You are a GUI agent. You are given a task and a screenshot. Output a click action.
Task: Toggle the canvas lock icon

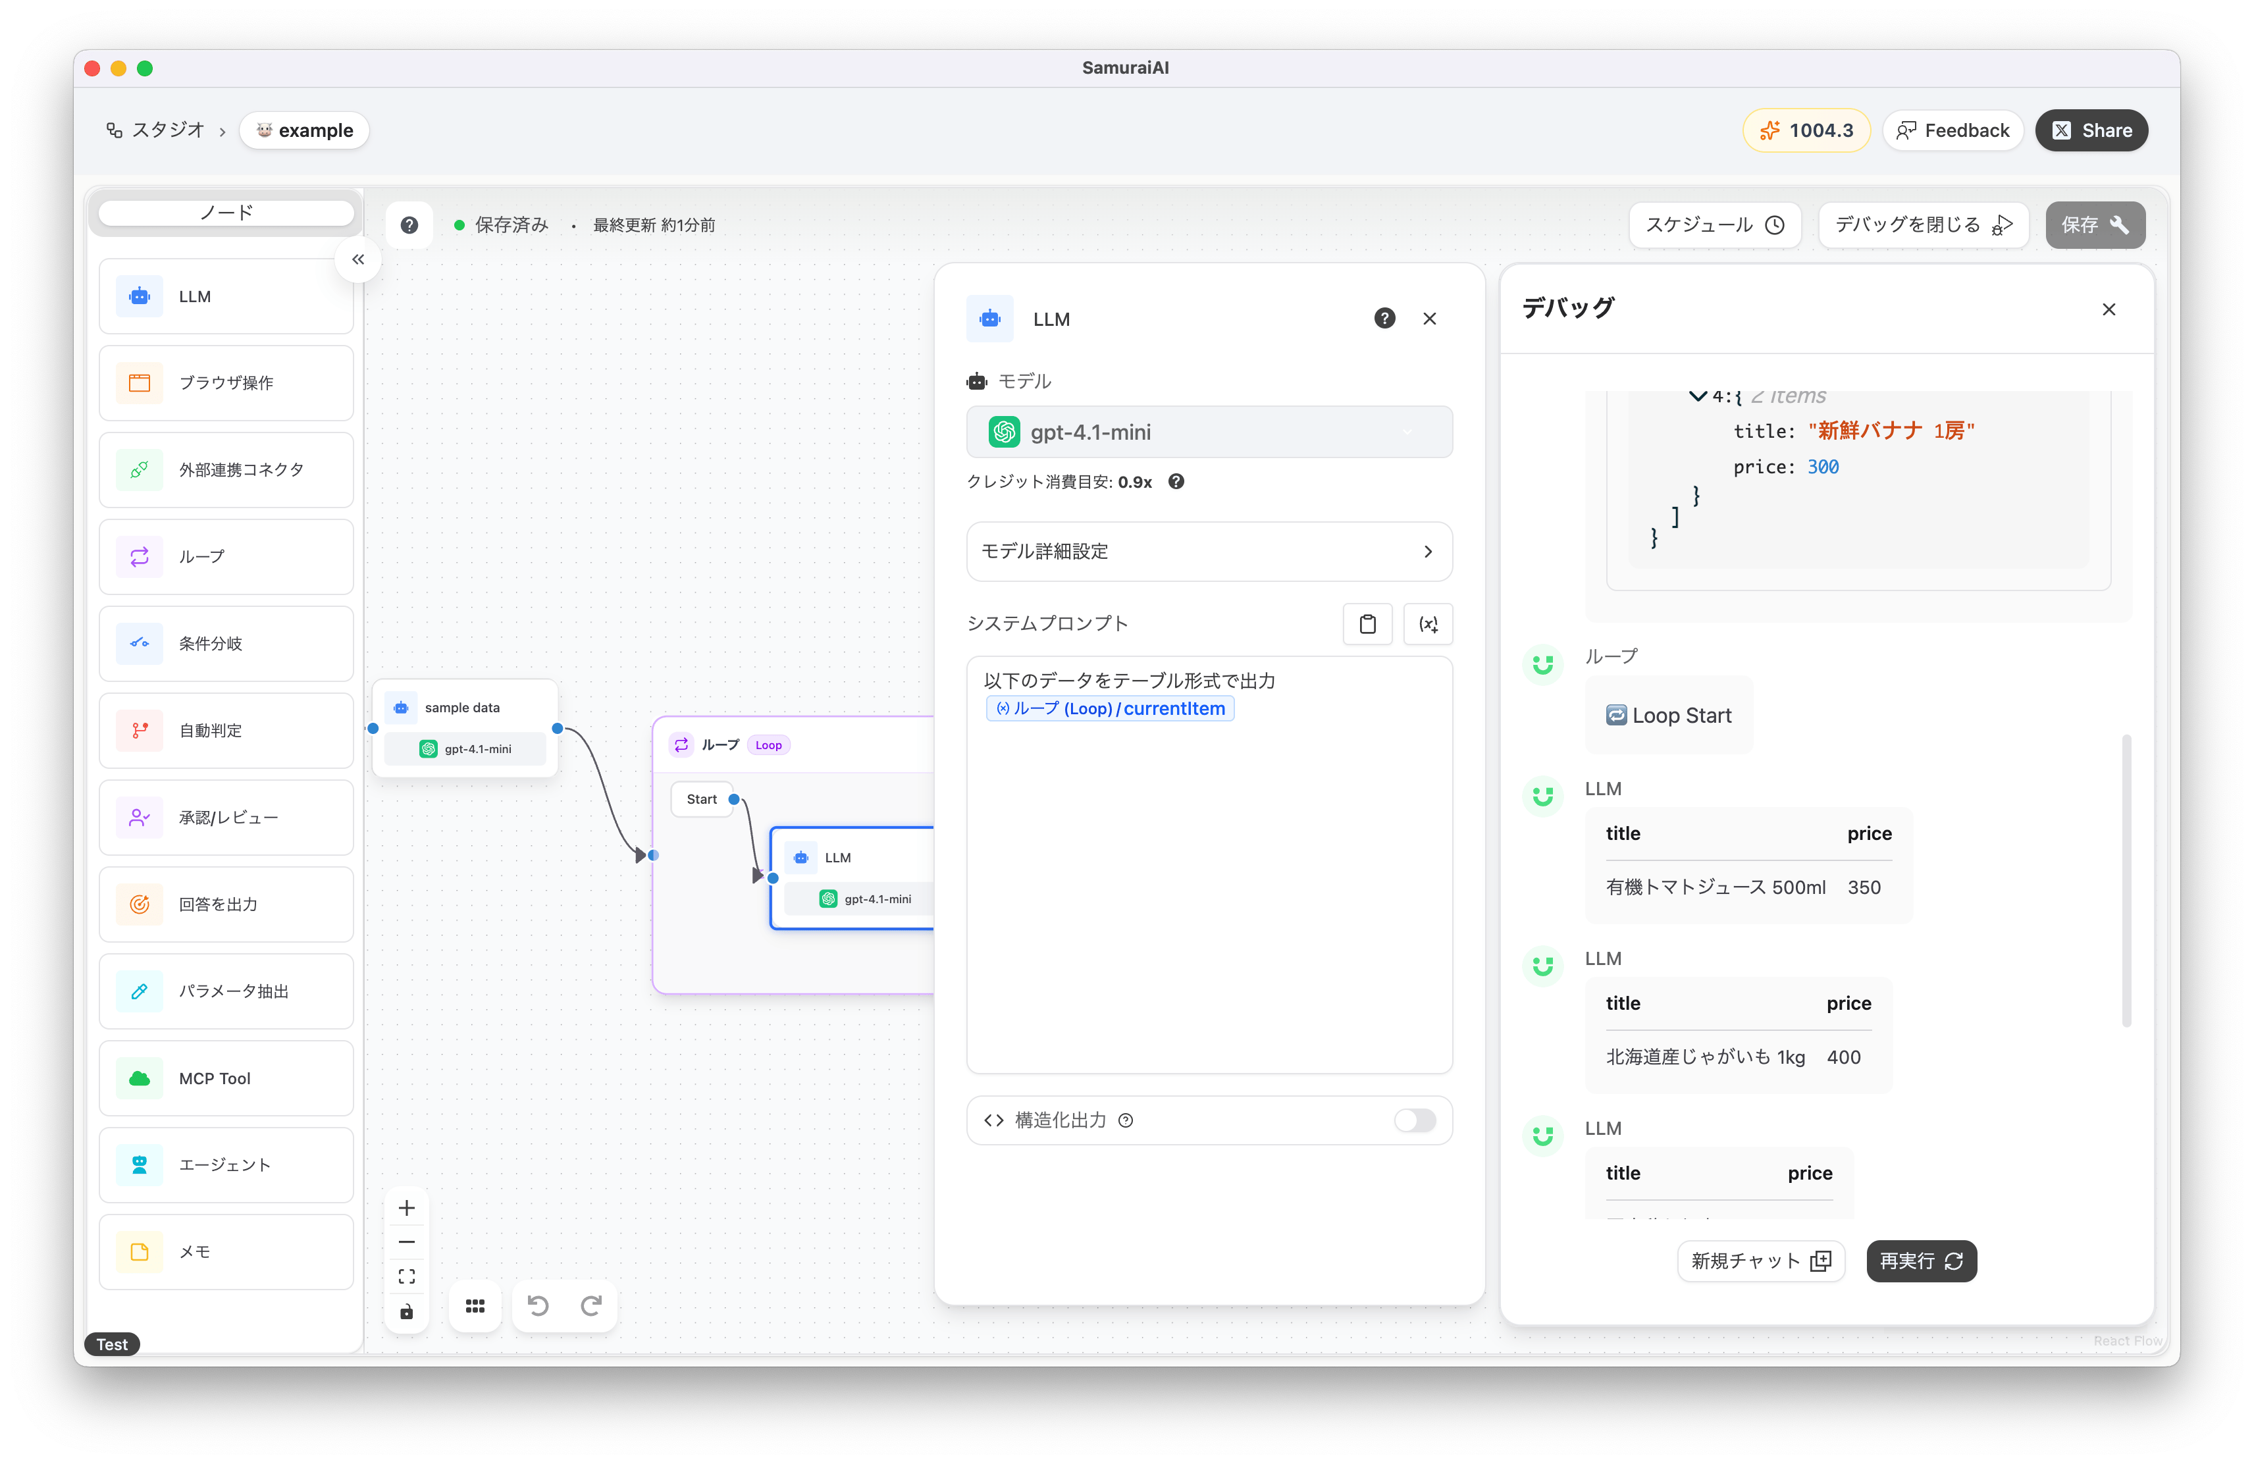[x=406, y=1311]
